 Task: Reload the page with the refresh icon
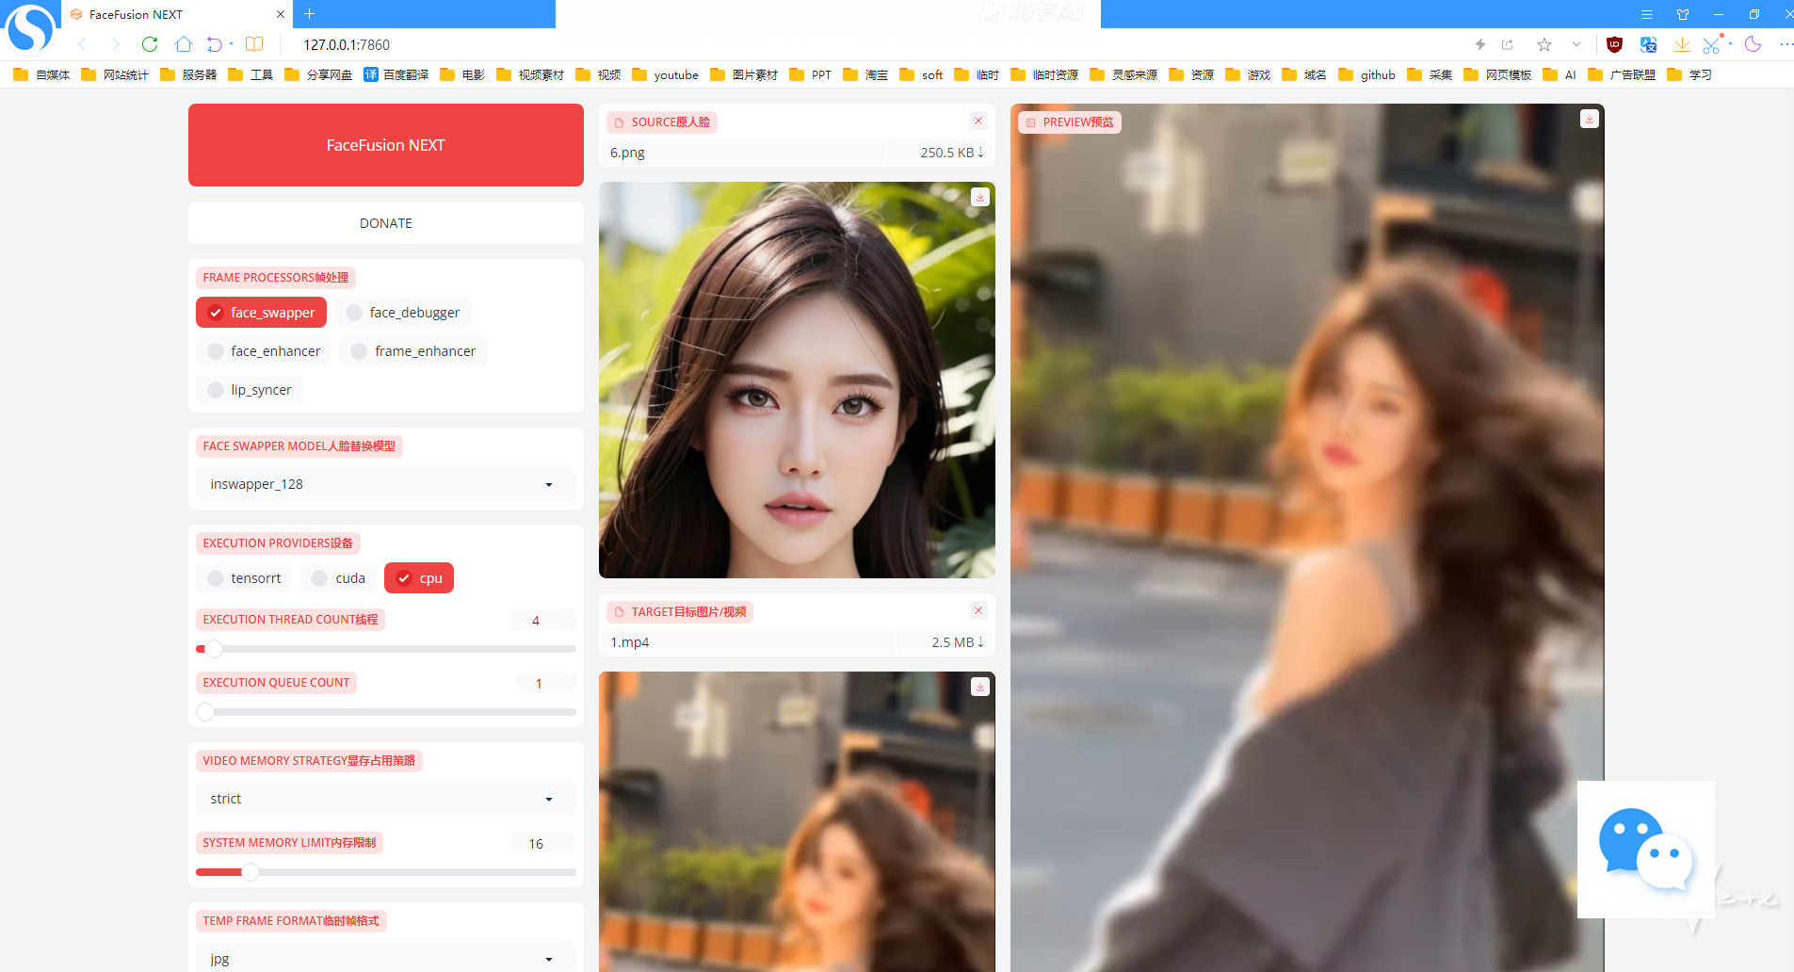coord(149,44)
